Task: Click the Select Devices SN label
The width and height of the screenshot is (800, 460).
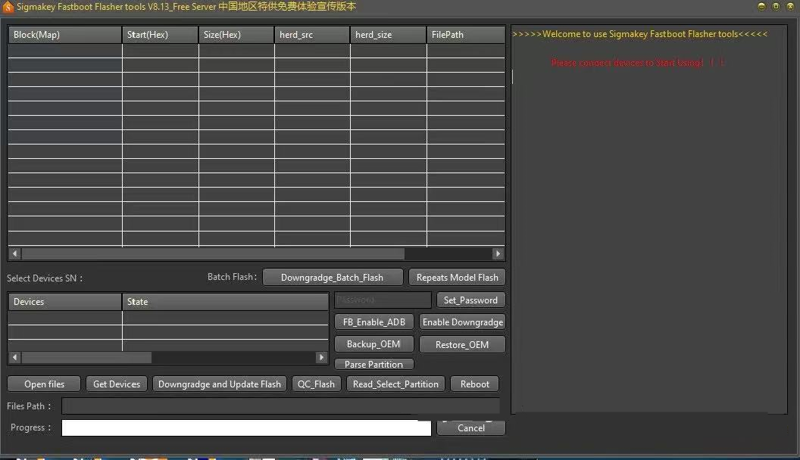Action: 45,278
